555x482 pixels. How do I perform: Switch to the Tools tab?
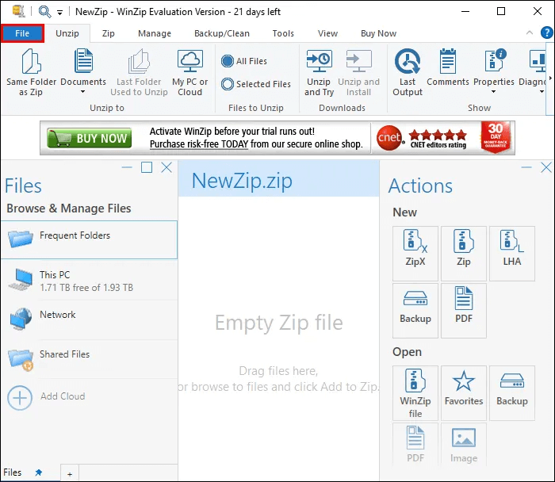click(x=283, y=33)
